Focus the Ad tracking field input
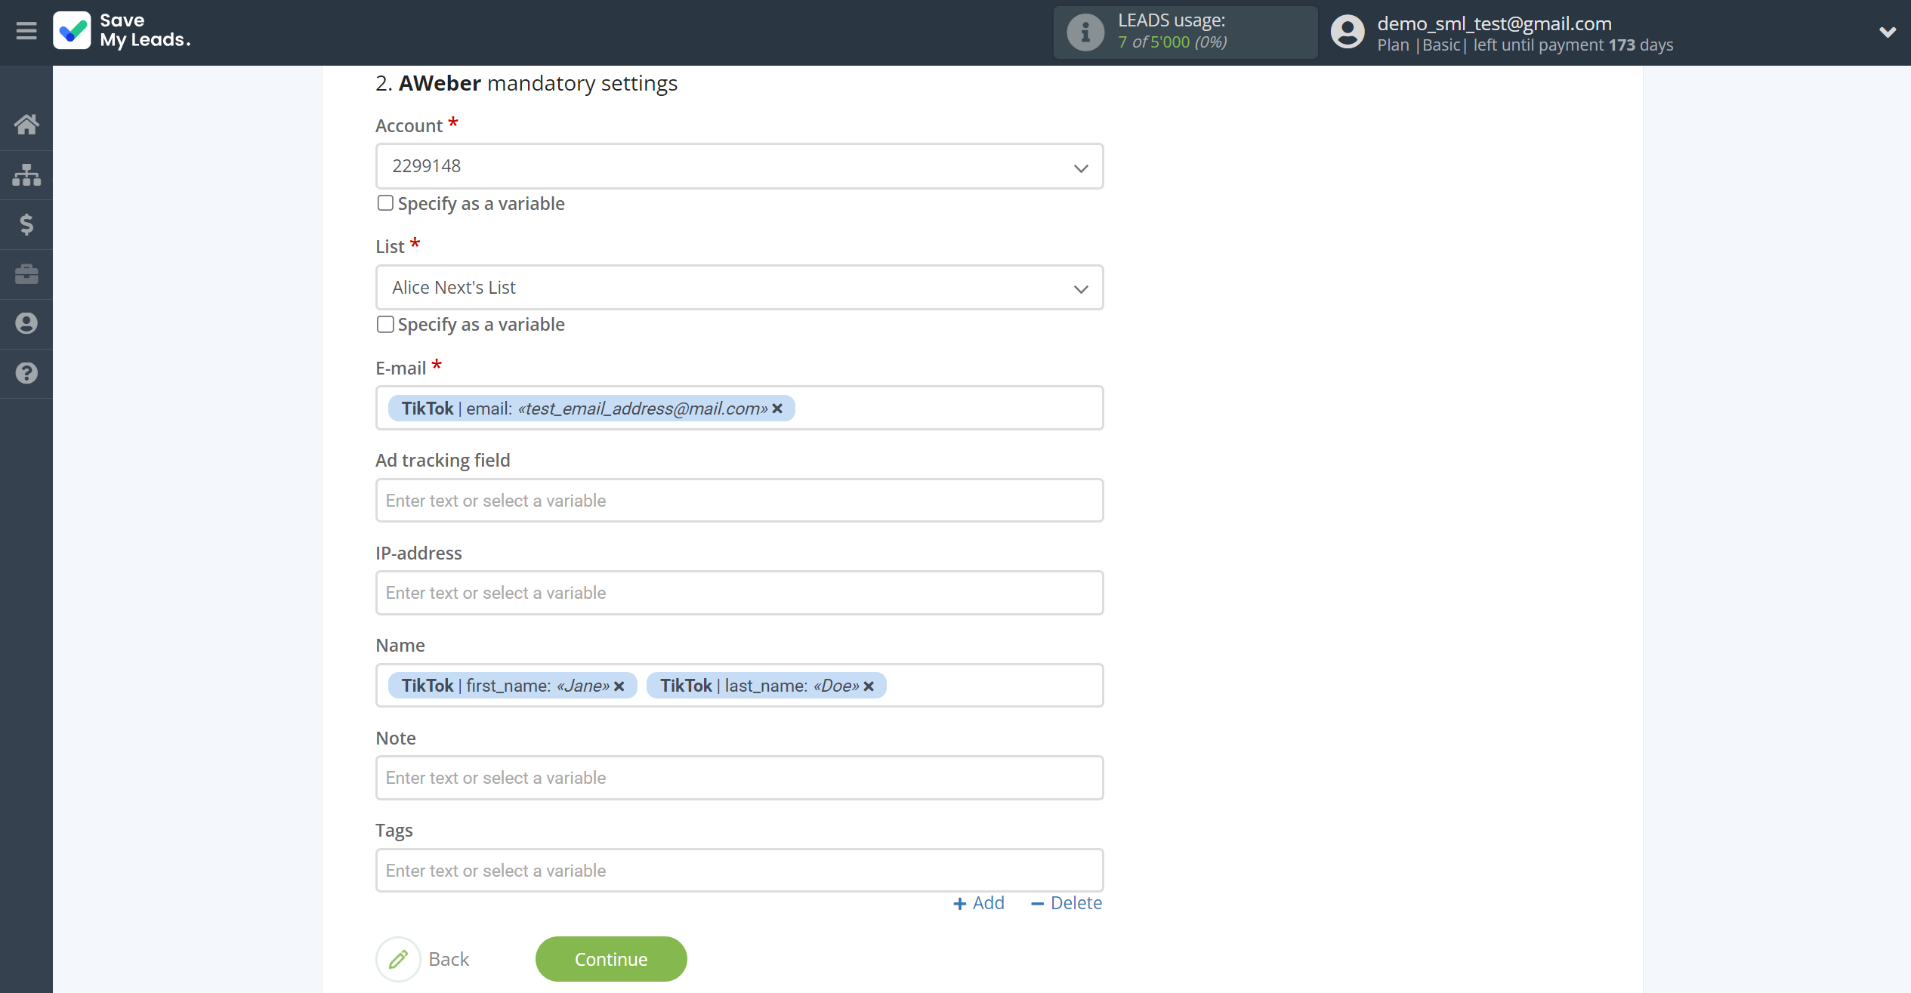The image size is (1911, 993). click(x=739, y=501)
